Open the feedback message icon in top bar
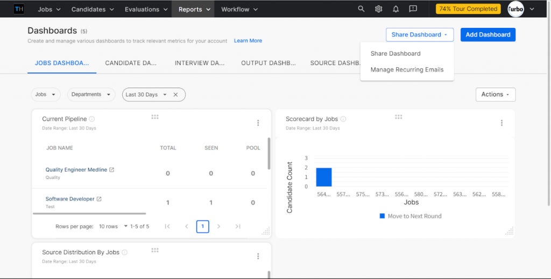 [x=413, y=9]
